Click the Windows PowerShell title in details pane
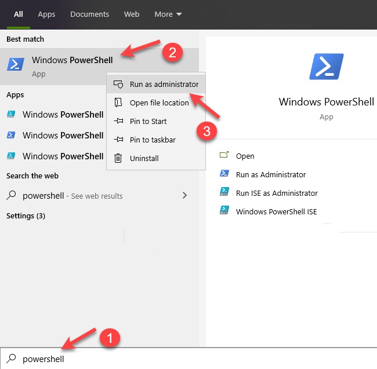Screen dimensions: 377x369 pyautogui.click(x=327, y=102)
